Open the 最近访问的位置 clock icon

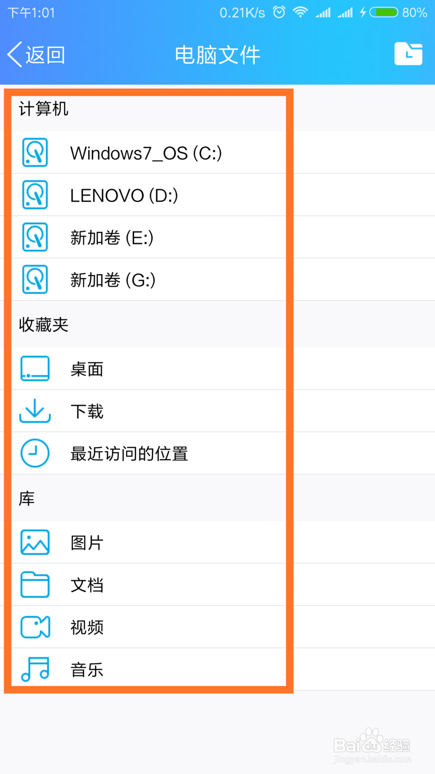point(34,453)
